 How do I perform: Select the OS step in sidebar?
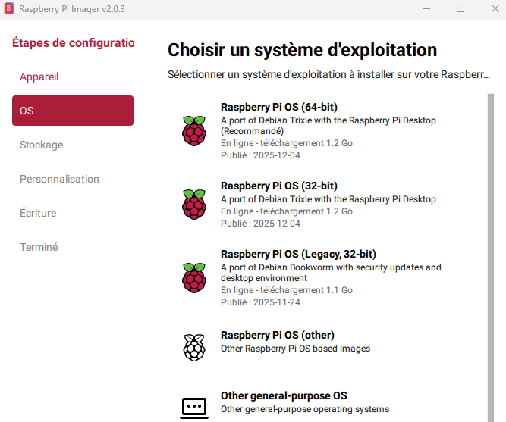point(73,111)
